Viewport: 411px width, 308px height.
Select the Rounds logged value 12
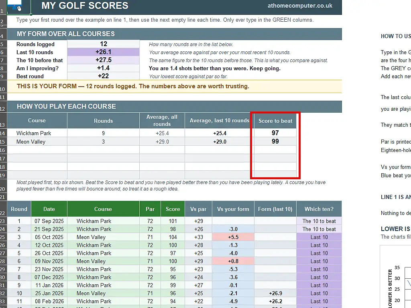click(103, 44)
